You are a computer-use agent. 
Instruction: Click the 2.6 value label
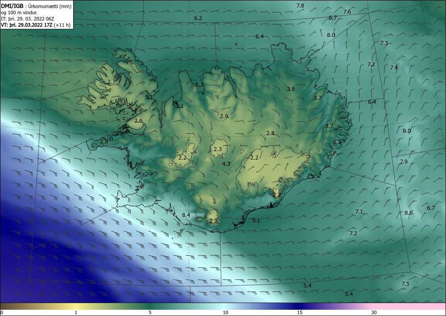[138, 121]
